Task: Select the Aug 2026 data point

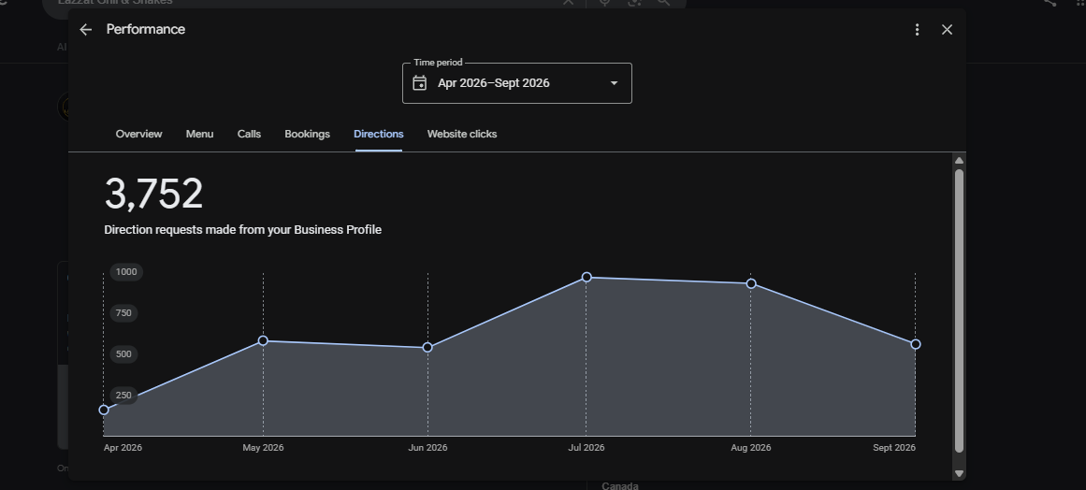Action: pyautogui.click(x=751, y=283)
